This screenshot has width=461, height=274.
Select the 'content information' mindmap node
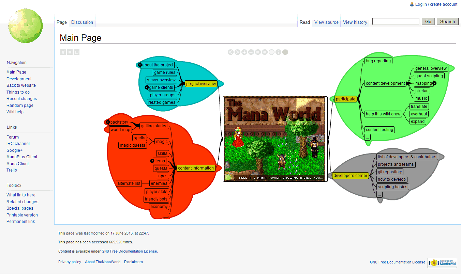point(196,168)
